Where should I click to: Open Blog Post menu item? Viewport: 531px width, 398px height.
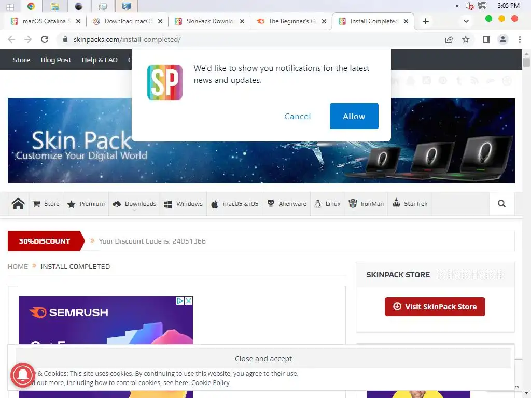(56, 60)
